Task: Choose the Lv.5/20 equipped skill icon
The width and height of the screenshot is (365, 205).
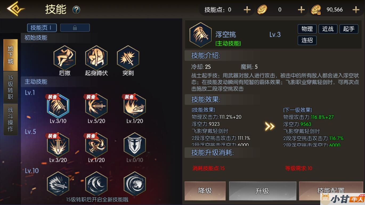Action: 96,106
